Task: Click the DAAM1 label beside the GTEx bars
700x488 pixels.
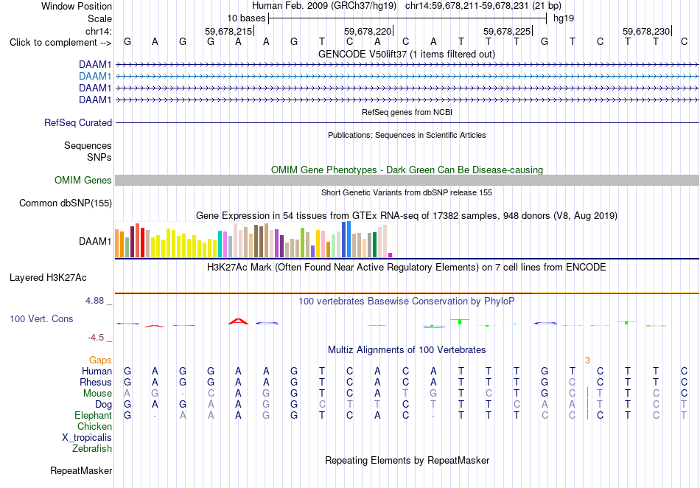Action: click(95, 242)
